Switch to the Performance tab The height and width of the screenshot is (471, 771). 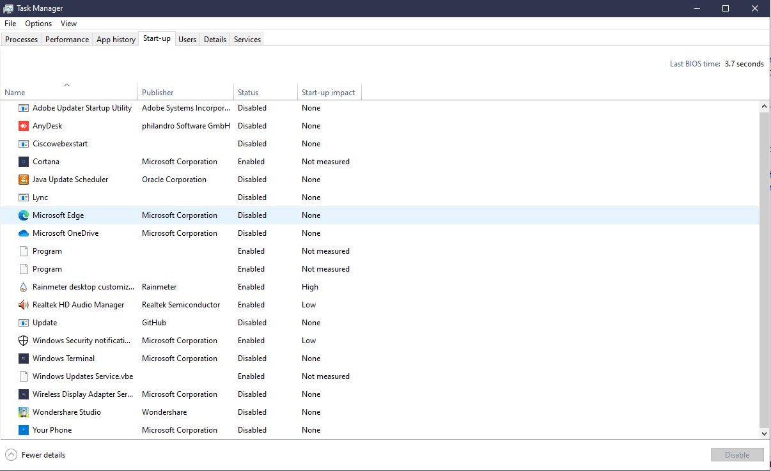tap(67, 40)
